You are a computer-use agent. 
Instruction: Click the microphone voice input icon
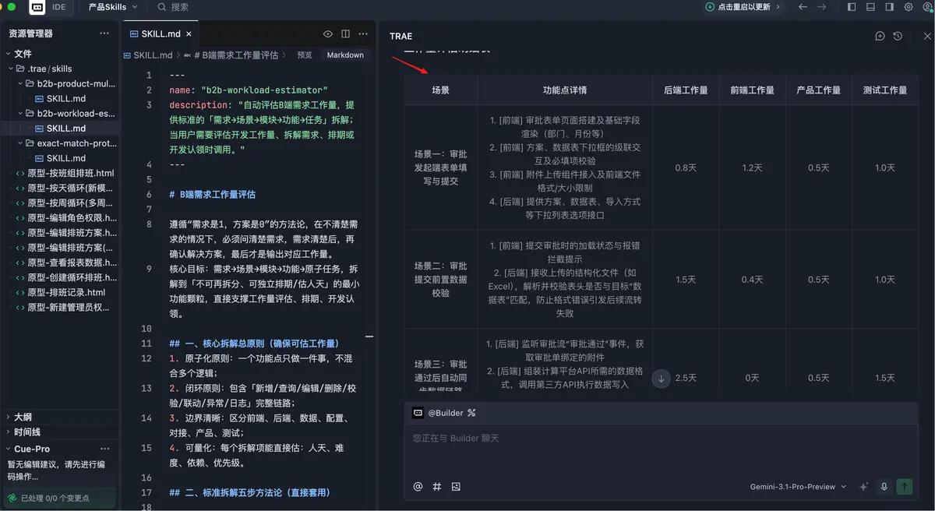click(884, 486)
